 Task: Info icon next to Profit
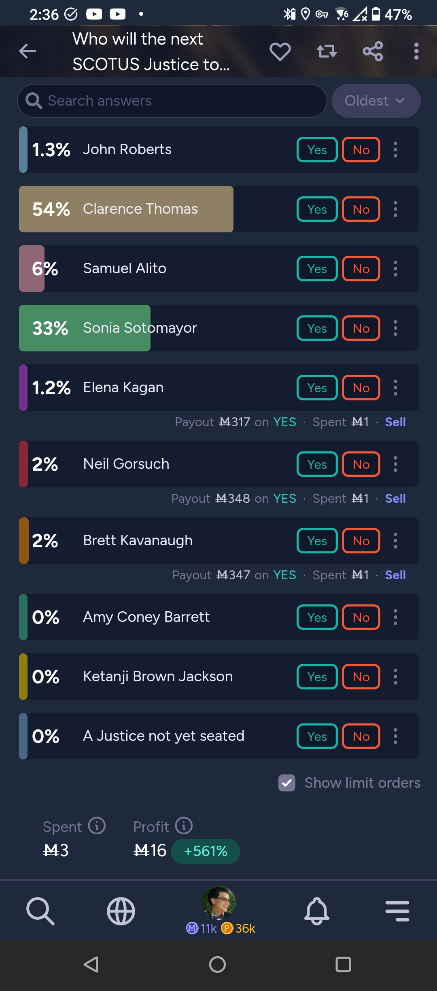coord(184,825)
